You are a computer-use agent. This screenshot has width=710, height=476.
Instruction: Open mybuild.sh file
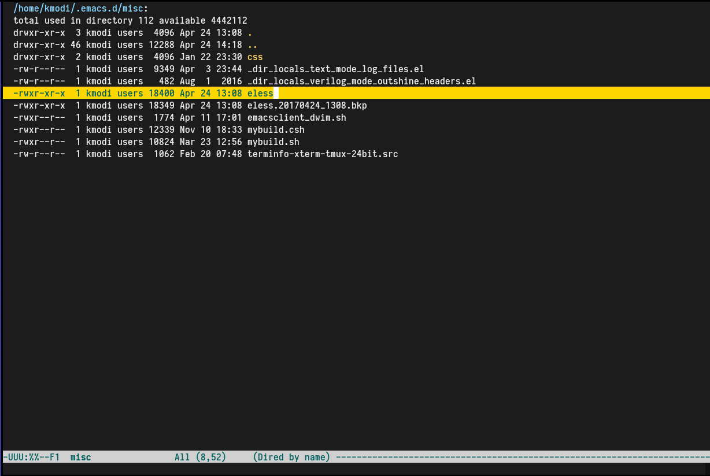point(273,142)
